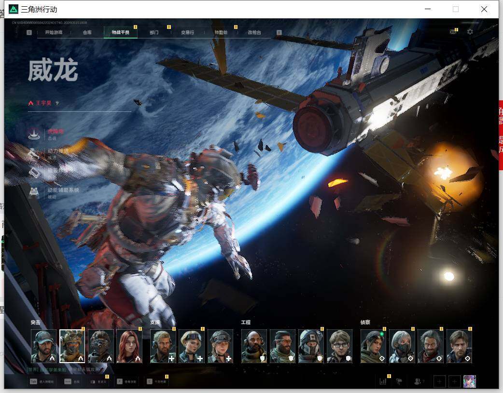Select the second skill running-figure icon

point(34,153)
